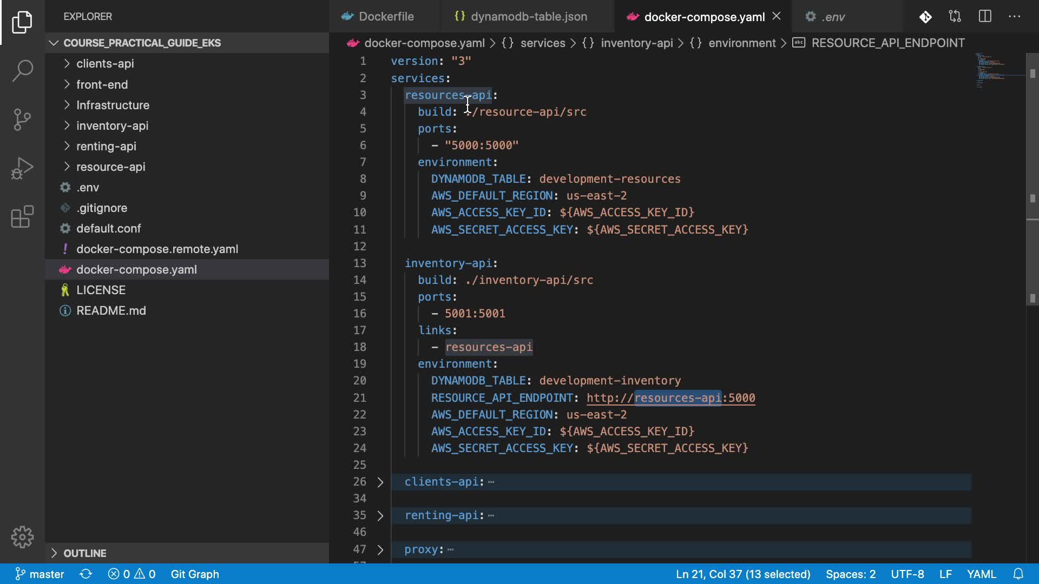Switch to the dynamodb-table.json tab
The height and width of the screenshot is (584, 1039).
pos(528,17)
